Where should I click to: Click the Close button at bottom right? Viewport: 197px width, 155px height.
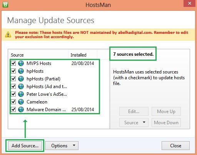175,146
